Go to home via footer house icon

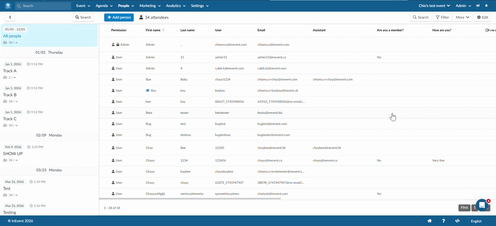pyautogui.click(x=430, y=221)
